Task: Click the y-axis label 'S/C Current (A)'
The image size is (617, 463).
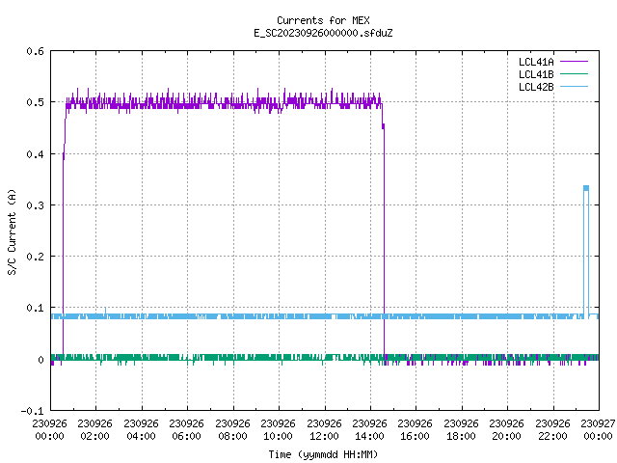Action: click(x=12, y=231)
